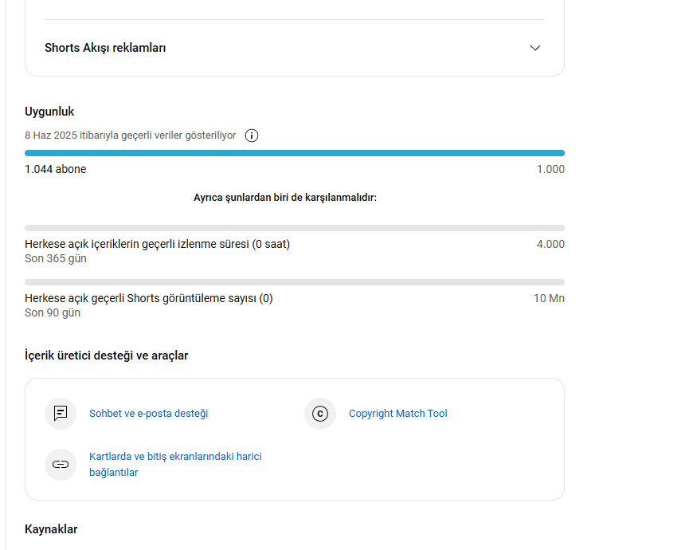The height and width of the screenshot is (550, 689).
Task: Click the 4.000 watch hours target value
Action: click(550, 244)
